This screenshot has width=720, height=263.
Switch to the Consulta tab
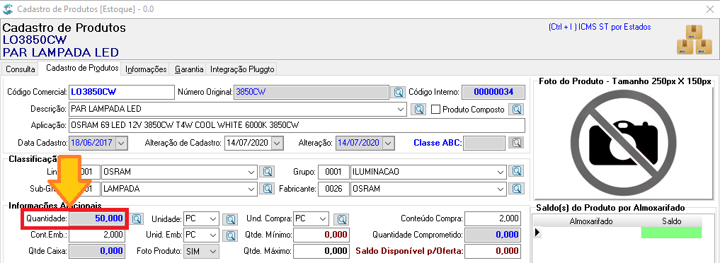pyautogui.click(x=21, y=69)
